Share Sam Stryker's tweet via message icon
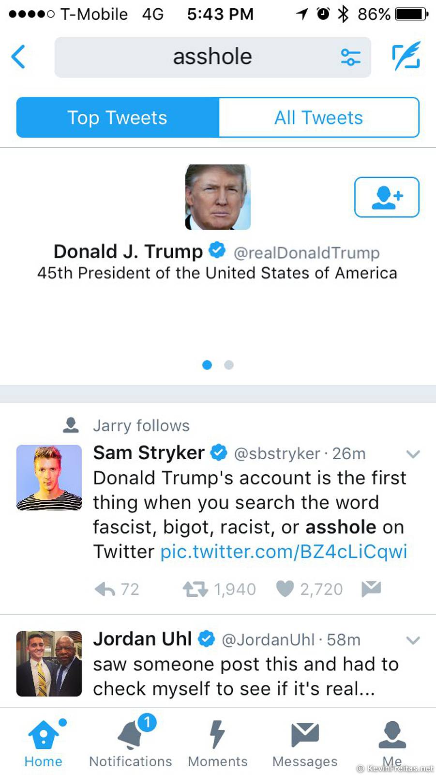This screenshot has width=436, height=775. click(371, 588)
